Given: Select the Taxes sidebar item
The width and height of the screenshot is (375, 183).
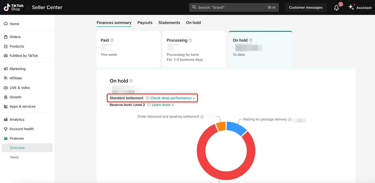Looking at the screenshot, I should coord(14,157).
